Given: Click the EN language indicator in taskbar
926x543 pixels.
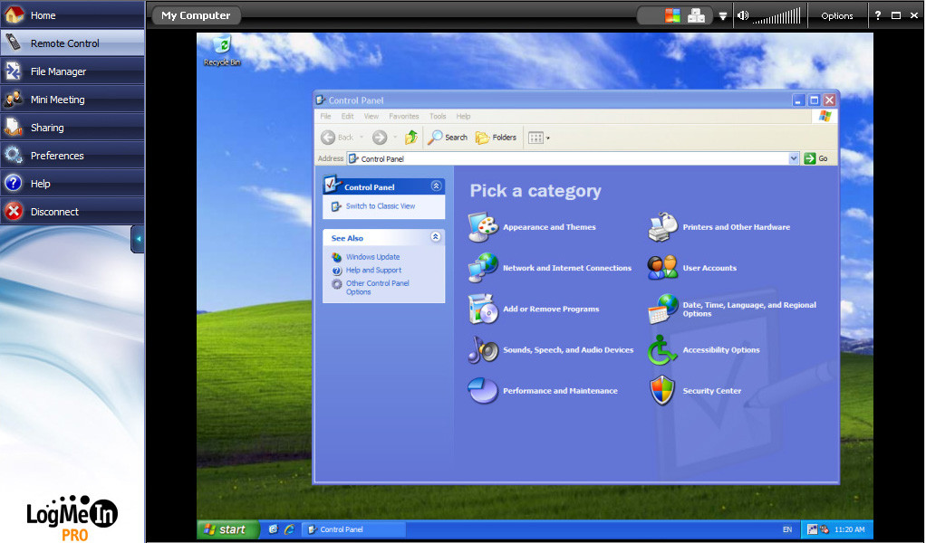Looking at the screenshot, I should click(x=787, y=529).
